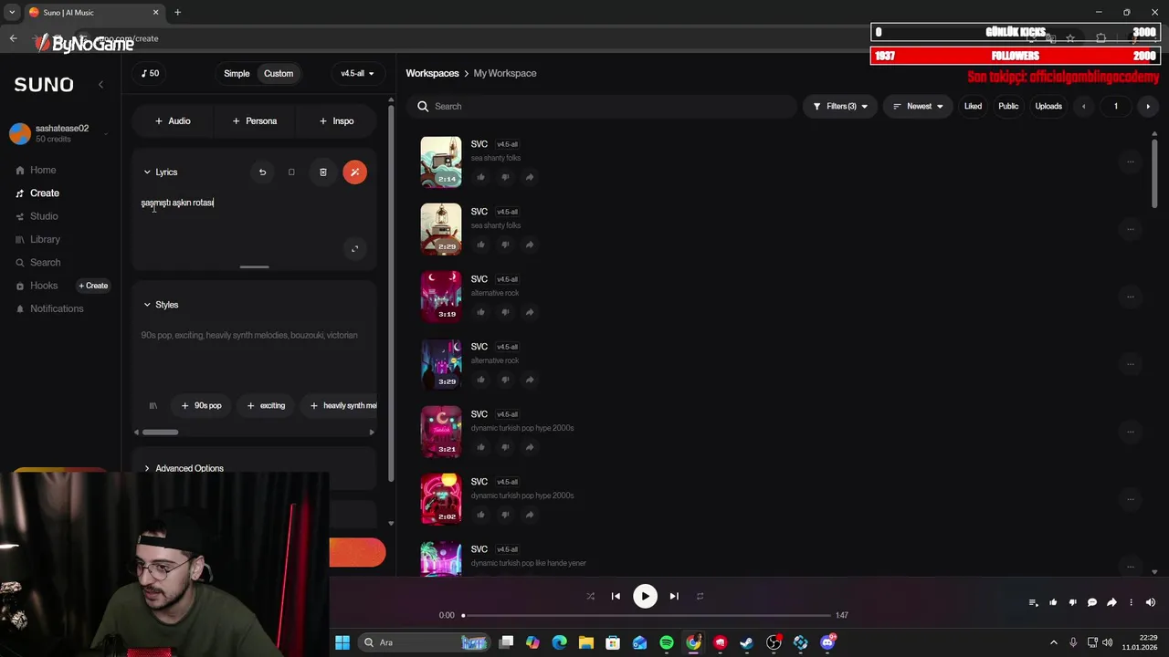Click the + Inspo button
1169x657 pixels.
click(x=336, y=120)
